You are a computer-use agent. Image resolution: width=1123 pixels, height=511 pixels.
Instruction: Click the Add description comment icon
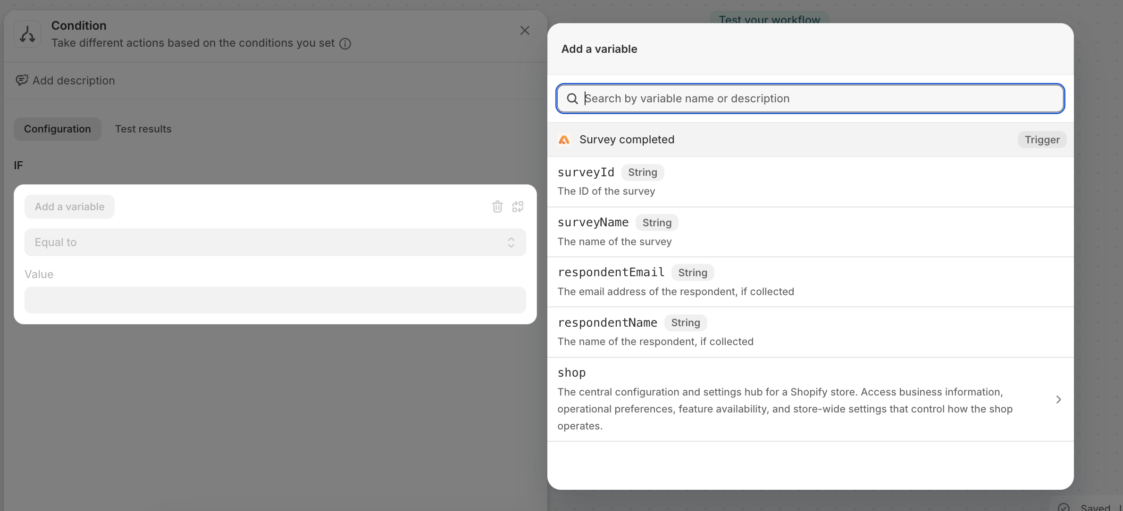coord(22,80)
